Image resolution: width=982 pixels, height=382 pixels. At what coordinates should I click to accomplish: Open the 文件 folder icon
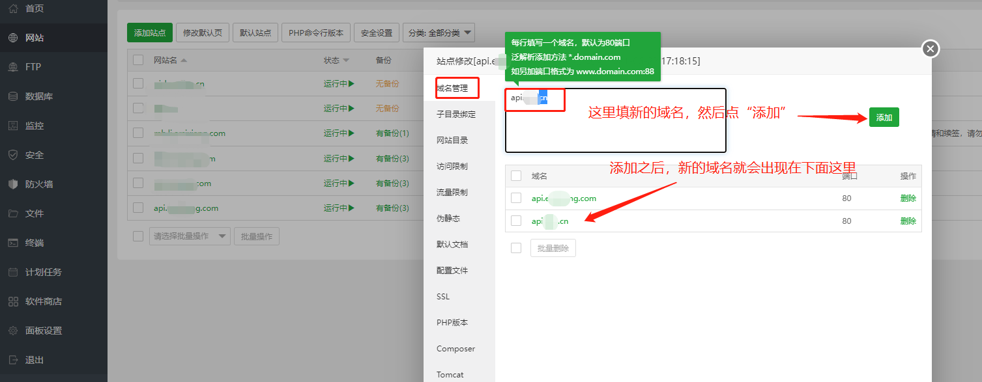[13, 213]
